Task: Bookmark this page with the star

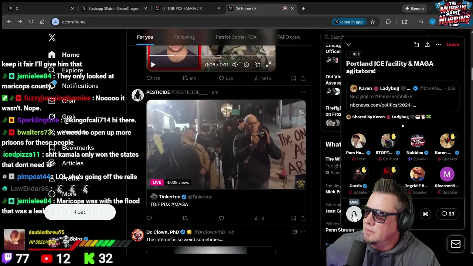Action: pyautogui.click(x=372, y=22)
